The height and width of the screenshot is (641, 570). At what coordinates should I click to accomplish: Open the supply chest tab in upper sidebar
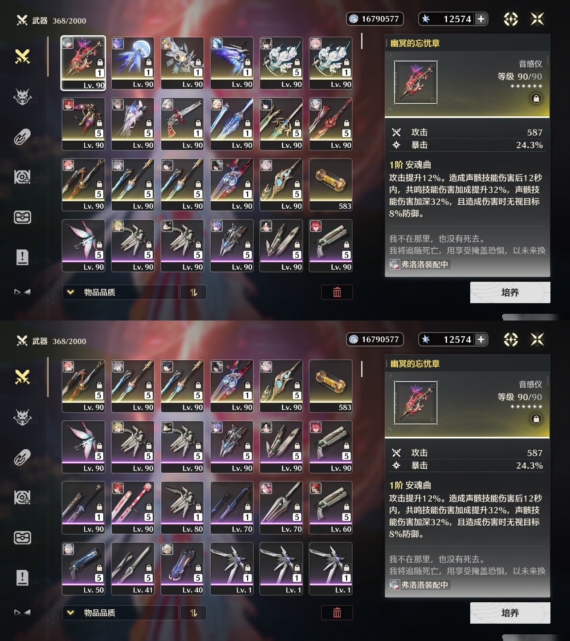point(22,217)
